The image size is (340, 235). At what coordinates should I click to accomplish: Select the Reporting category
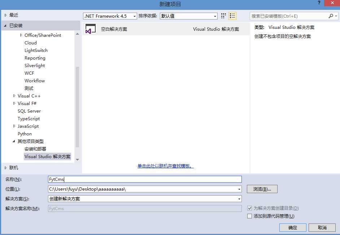(35, 58)
